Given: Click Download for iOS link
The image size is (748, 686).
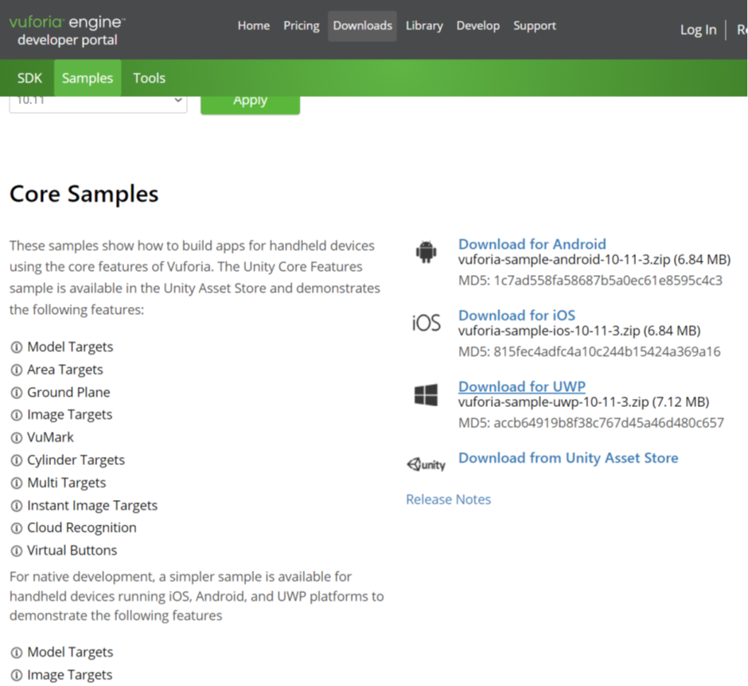Looking at the screenshot, I should click(x=516, y=315).
